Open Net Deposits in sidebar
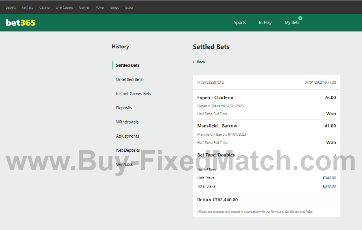Image resolution: width=362 pixels, height=230 pixels. click(x=128, y=150)
